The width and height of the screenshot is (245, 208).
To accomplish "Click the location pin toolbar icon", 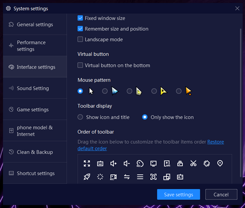I will (x=220, y=163).
